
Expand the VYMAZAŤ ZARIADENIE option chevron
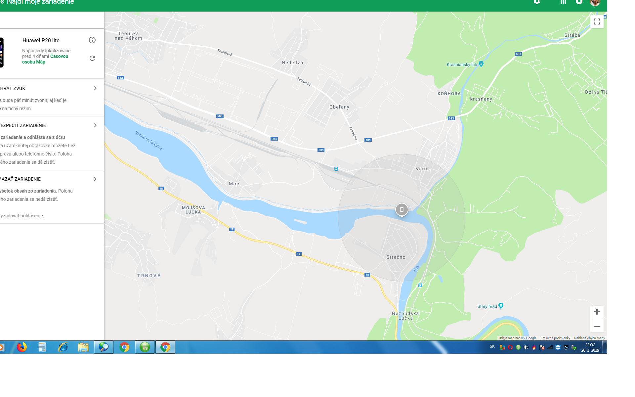[95, 179]
